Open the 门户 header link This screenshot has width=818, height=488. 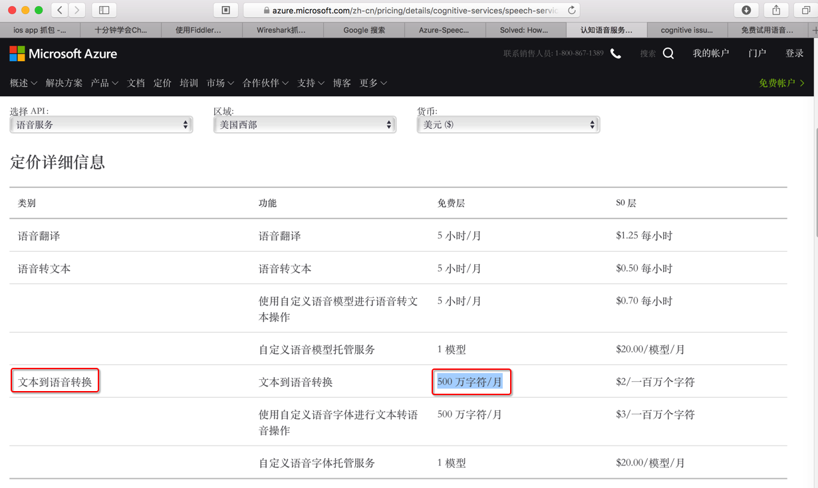click(757, 53)
